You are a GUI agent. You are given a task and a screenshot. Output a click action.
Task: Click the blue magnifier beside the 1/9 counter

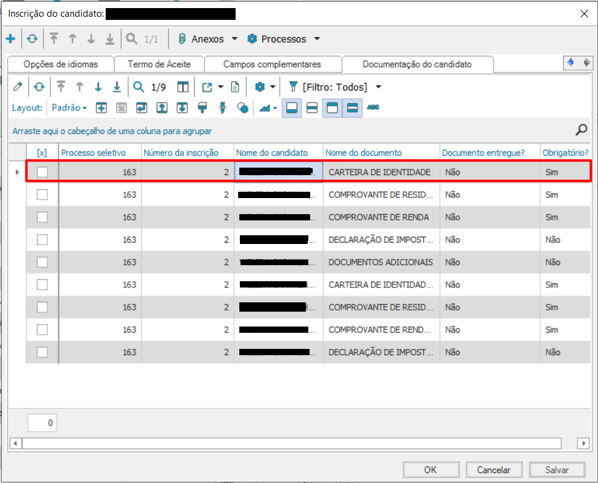139,87
